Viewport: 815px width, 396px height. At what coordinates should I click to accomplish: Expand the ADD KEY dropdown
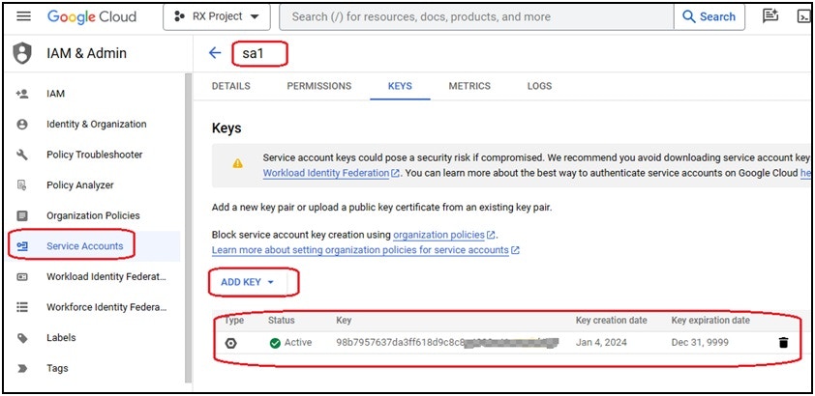(x=248, y=282)
